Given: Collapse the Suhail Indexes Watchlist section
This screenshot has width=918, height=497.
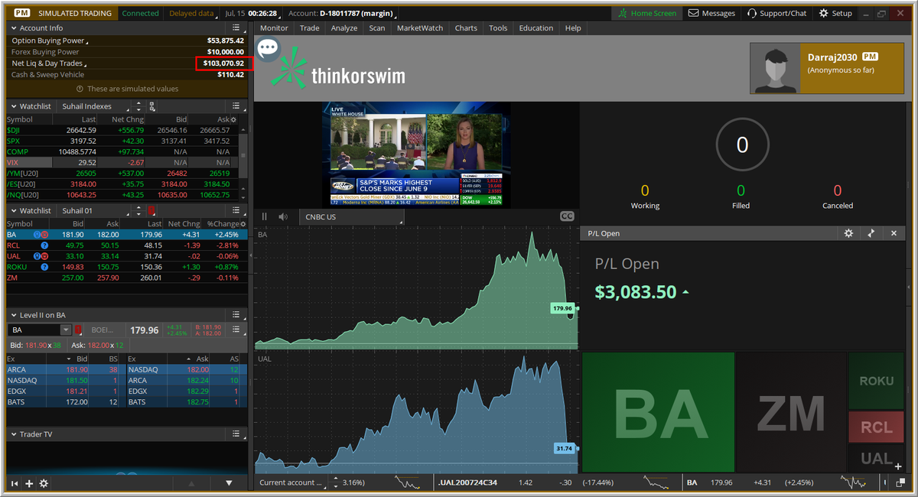Looking at the screenshot, I should [14, 106].
